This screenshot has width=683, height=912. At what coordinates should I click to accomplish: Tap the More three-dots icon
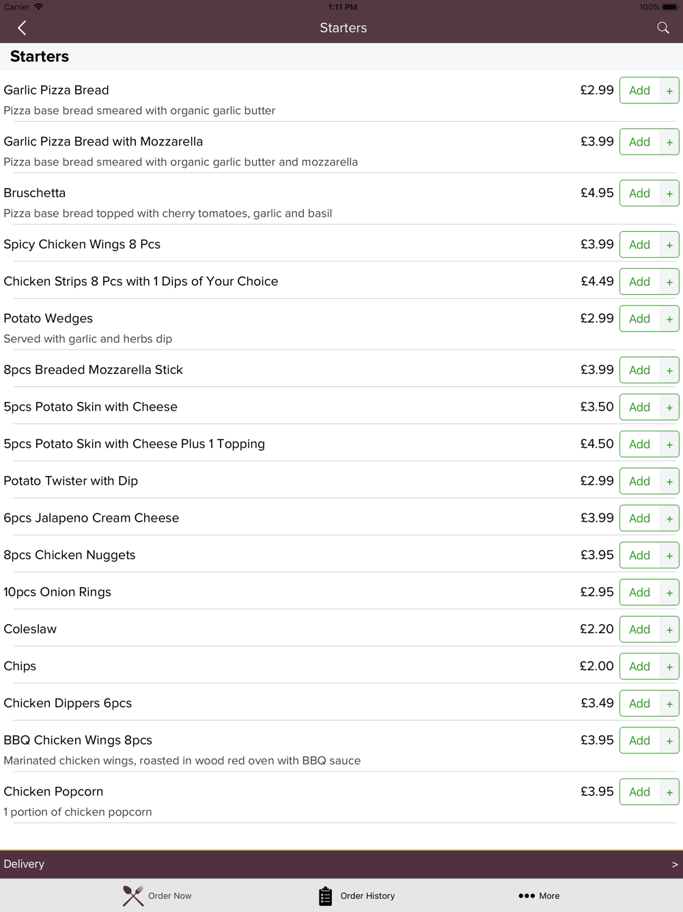(x=527, y=896)
